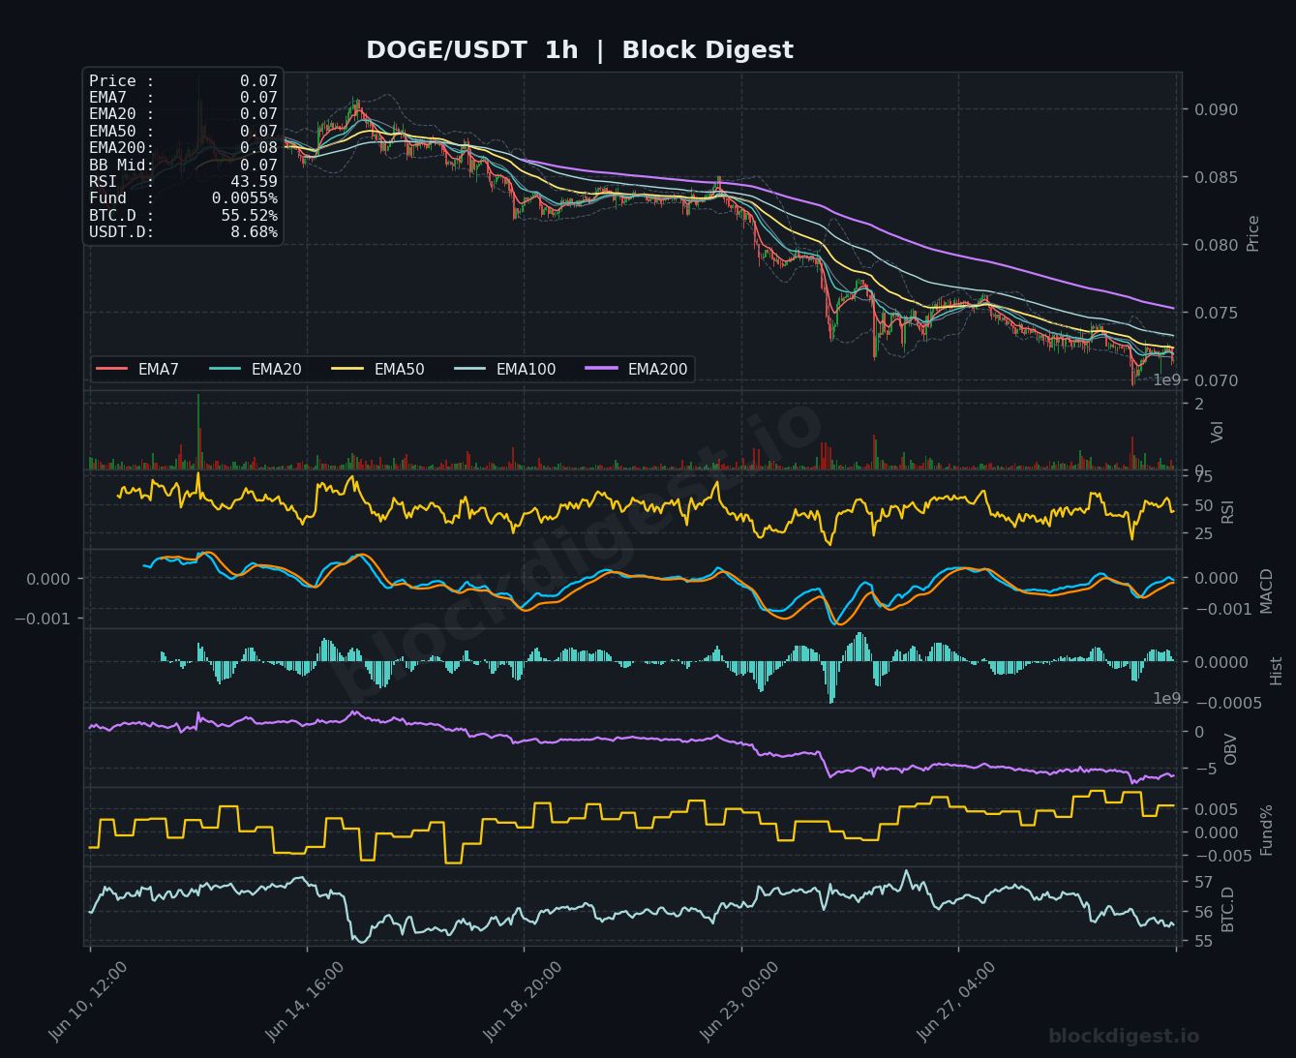The height and width of the screenshot is (1058, 1296).
Task: Click the MACD panel axis label
Action: [1267, 590]
